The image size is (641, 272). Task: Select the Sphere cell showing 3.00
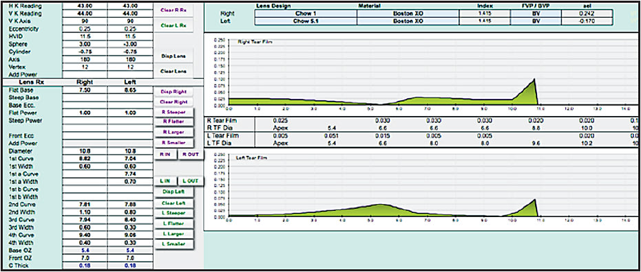[x=85, y=44]
